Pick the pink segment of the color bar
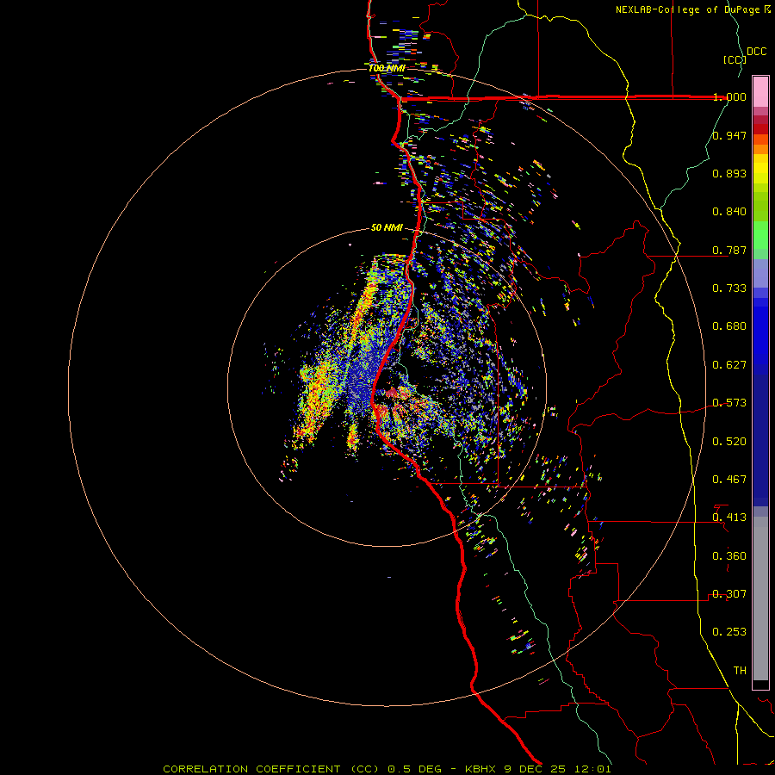 click(x=760, y=92)
